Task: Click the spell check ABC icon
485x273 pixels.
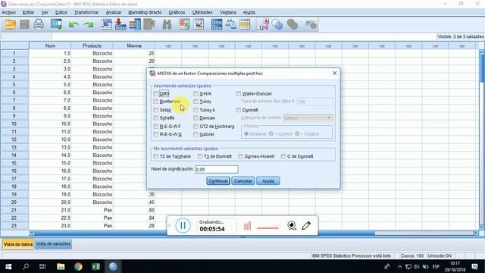Action: 310,24
